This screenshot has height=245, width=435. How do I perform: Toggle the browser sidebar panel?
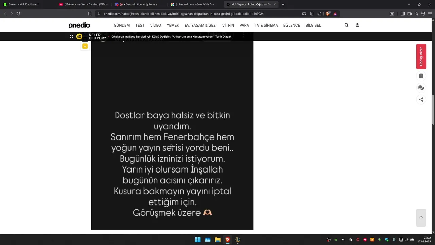pos(403,14)
